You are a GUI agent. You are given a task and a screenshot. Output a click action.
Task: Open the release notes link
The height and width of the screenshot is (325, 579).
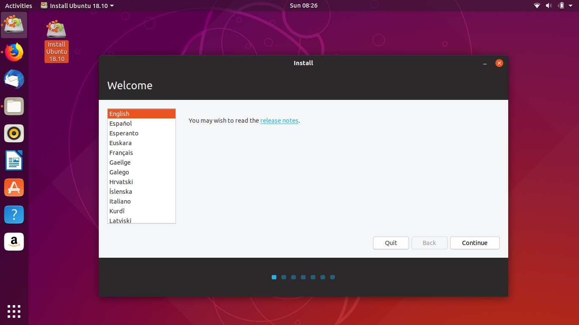279,120
